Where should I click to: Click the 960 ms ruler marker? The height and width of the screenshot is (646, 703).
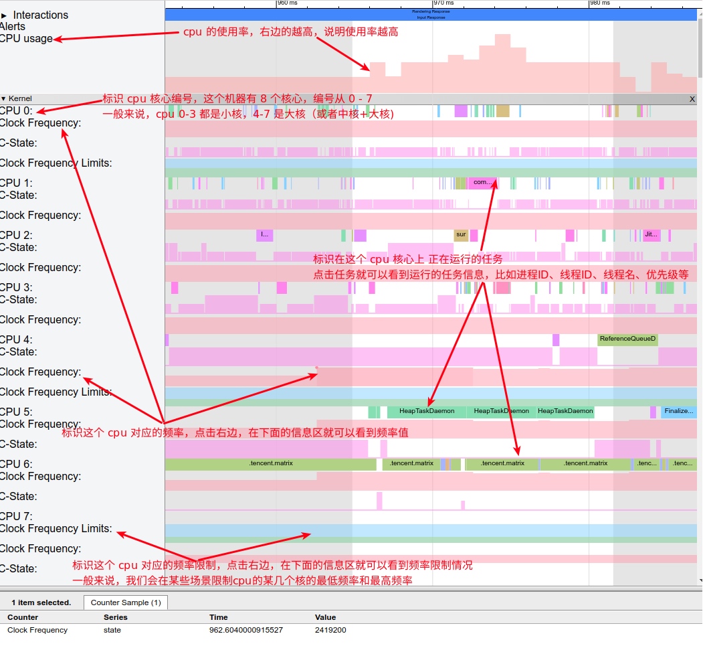[x=287, y=3]
